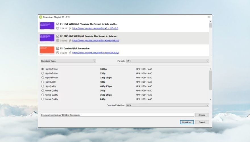Click title "01. LIVE WEBINAR Combin" text

pyautogui.click(x=88, y=24)
